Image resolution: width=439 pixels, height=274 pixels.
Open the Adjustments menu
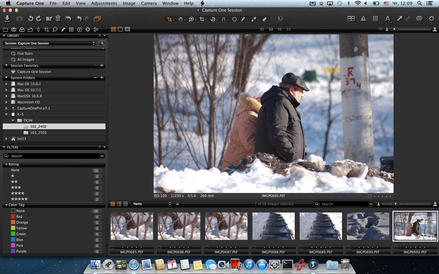click(104, 3)
